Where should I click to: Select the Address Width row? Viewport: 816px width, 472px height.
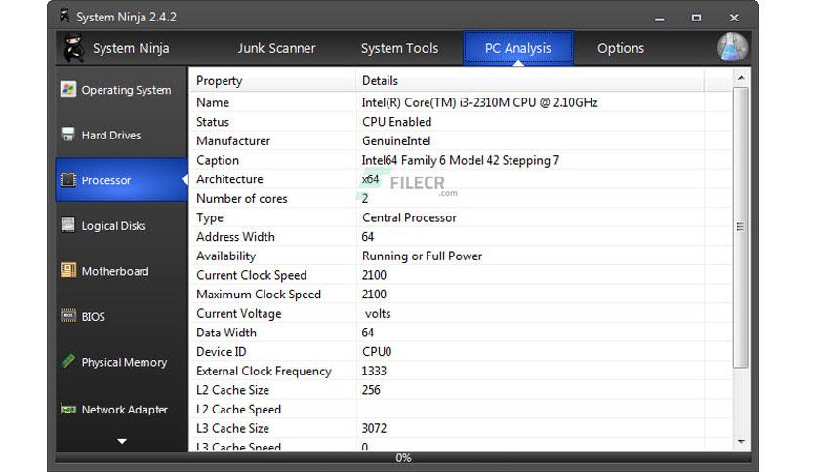pyautogui.click(x=461, y=237)
